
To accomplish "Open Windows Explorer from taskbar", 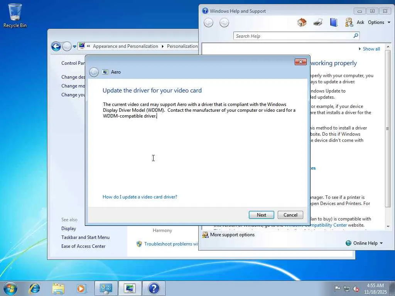I will [x=58, y=288].
